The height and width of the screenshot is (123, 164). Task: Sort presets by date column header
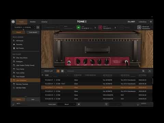click(142, 75)
